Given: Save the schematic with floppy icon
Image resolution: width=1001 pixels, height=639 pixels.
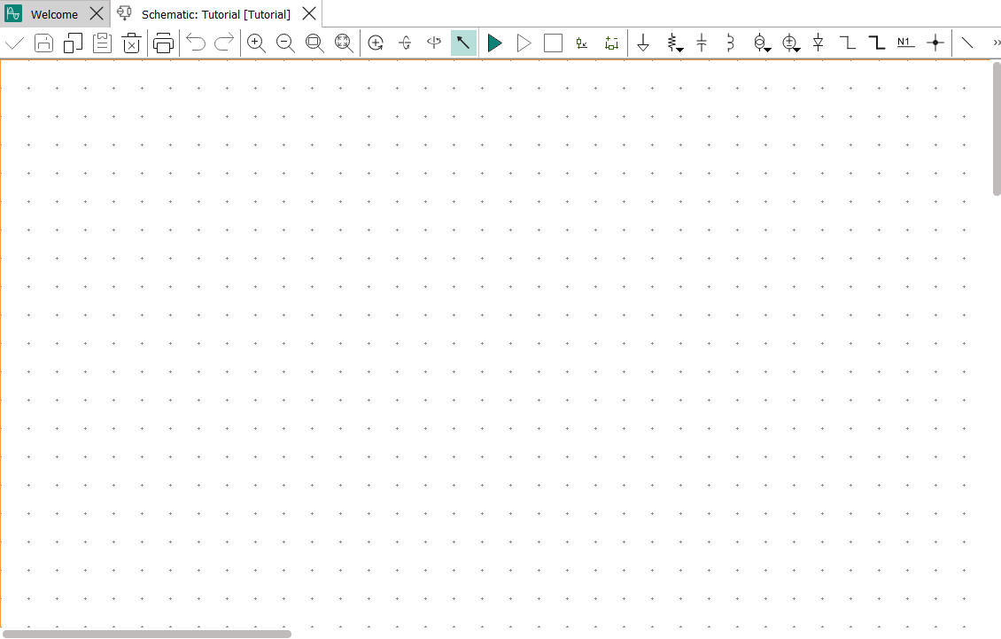Looking at the screenshot, I should [43, 43].
